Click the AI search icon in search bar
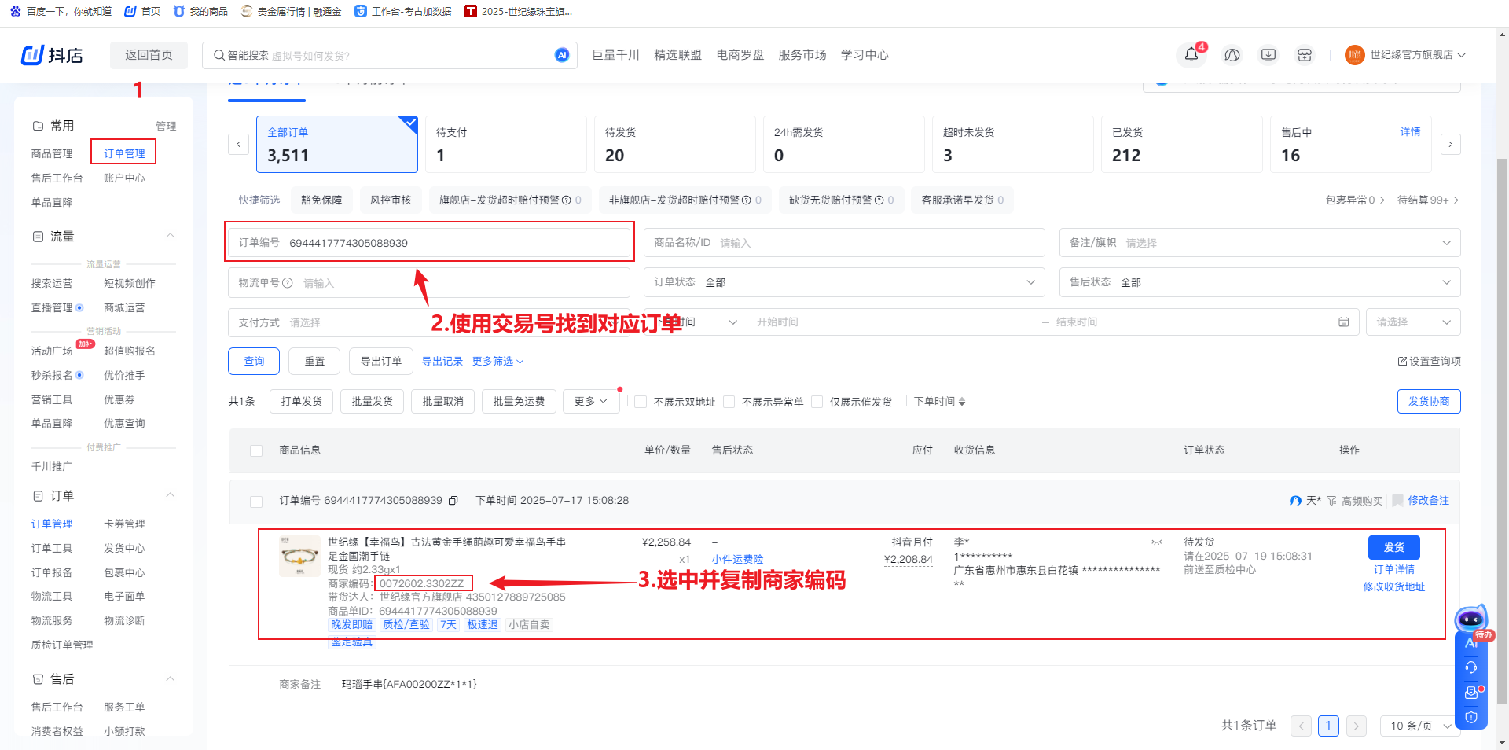 pos(561,55)
